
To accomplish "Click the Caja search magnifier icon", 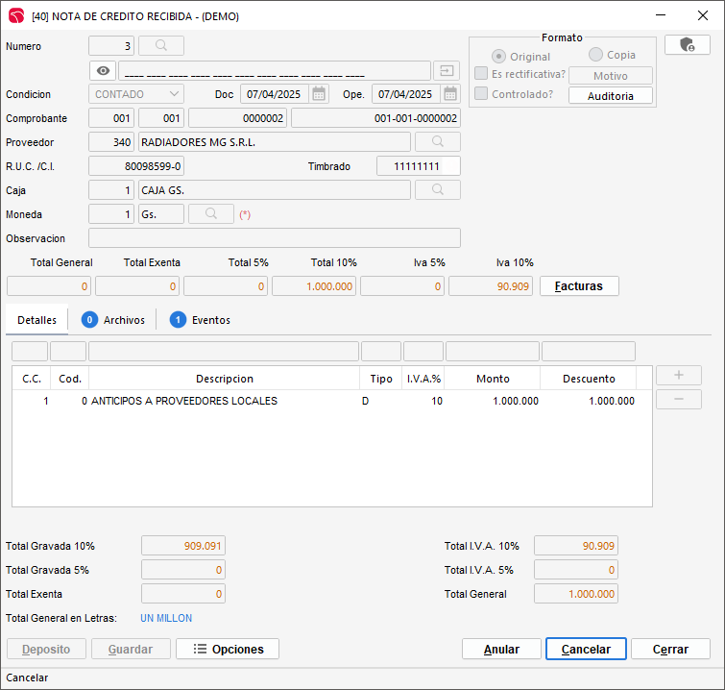I will [x=437, y=190].
